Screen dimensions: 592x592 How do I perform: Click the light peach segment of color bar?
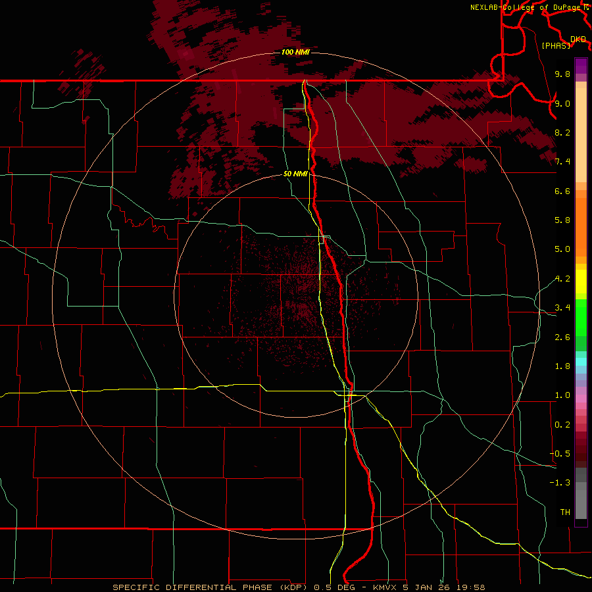[581, 135]
